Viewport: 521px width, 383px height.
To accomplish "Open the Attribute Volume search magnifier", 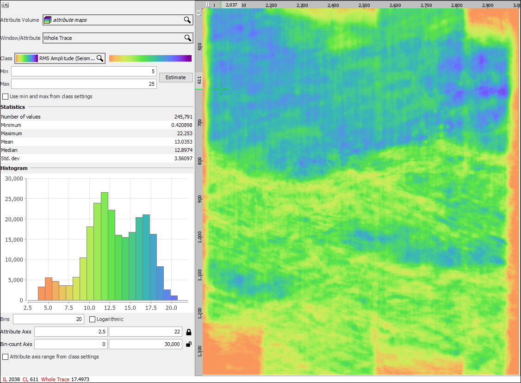I will pyautogui.click(x=187, y=20).
